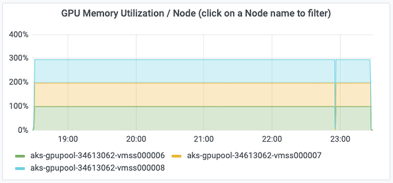Click the 100% y-axis label
Image resolution: width=393 pixels, height=183 pixels.
(x=19, y=106)
